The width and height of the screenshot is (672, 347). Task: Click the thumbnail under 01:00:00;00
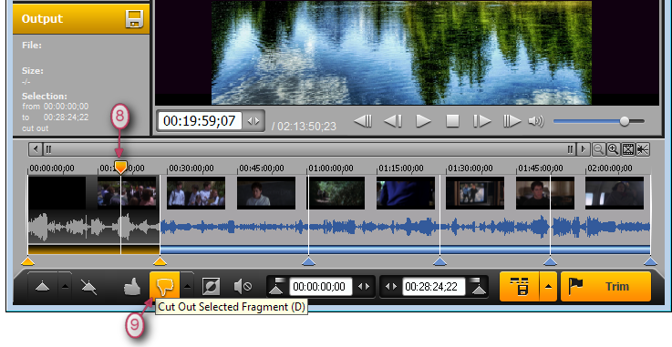(336, 193)
